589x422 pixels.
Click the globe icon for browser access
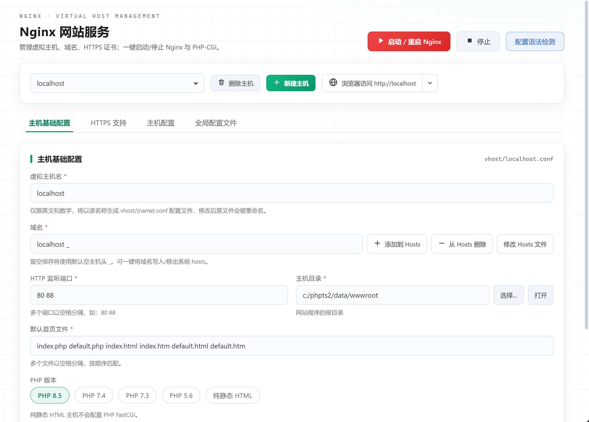coord(333,83)
